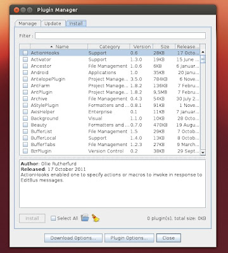Select the Ancestor row name
Screen dimensions: 228x253
click(41, 66)
